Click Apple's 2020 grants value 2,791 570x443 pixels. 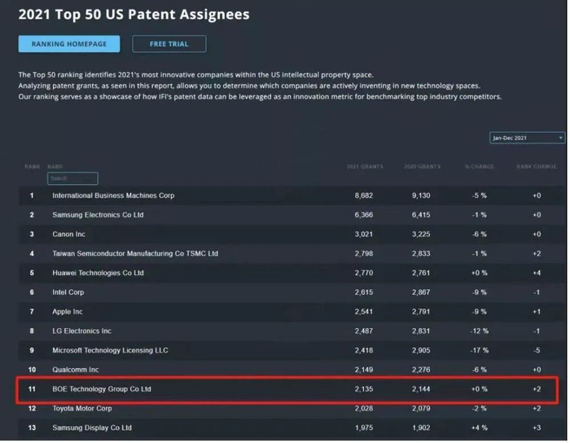[421, 311]
